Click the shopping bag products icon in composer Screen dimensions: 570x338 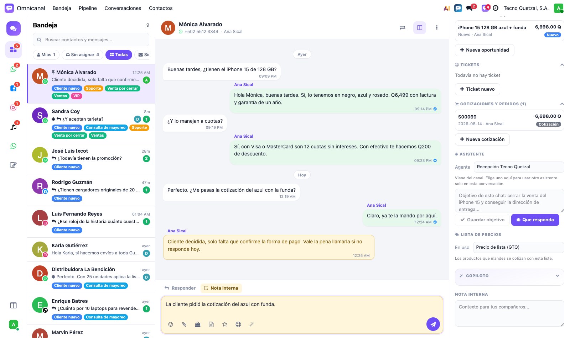pyautogui.click(x=198, y=324)
